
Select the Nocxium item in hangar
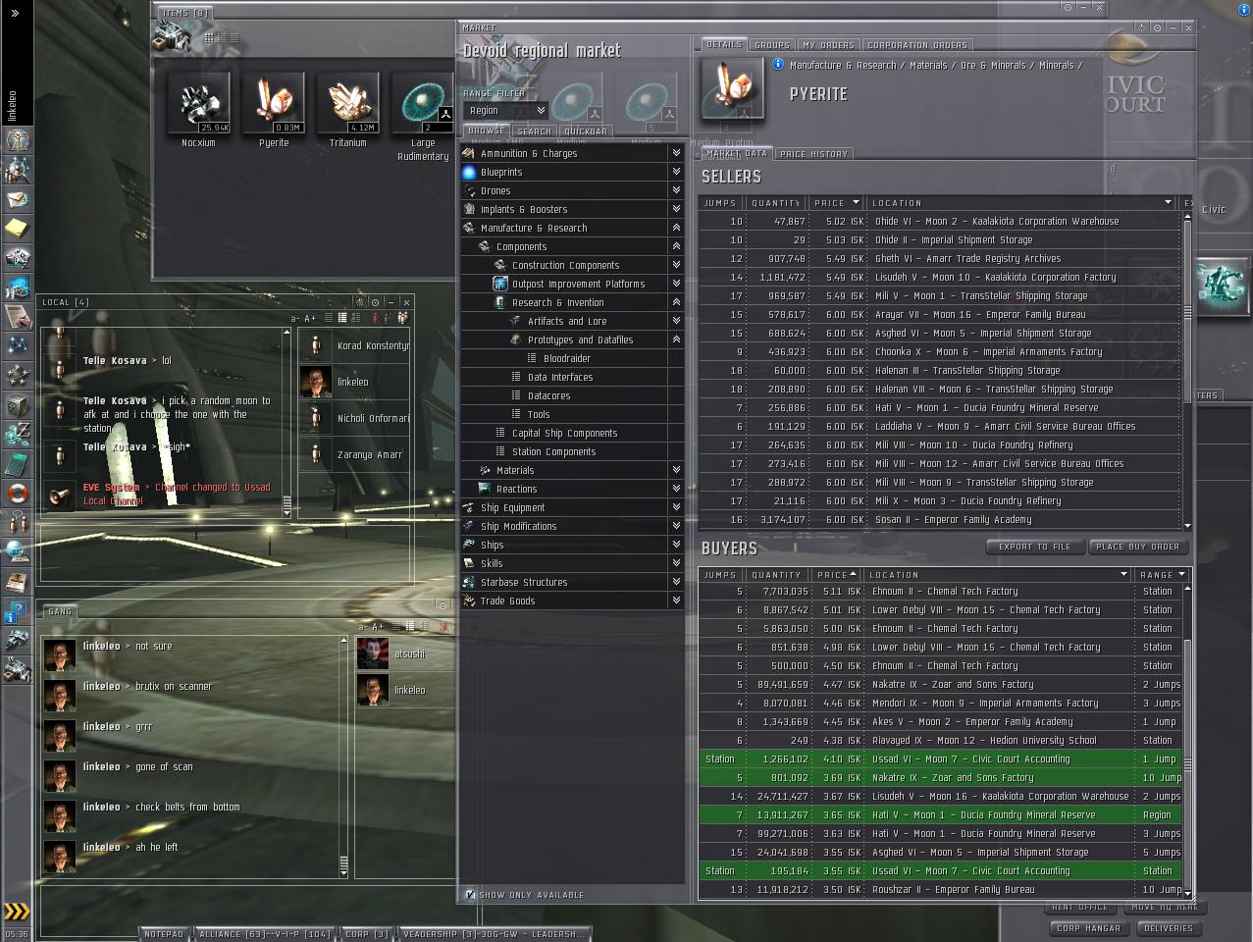pyautogui.click(x=198, y=104)
